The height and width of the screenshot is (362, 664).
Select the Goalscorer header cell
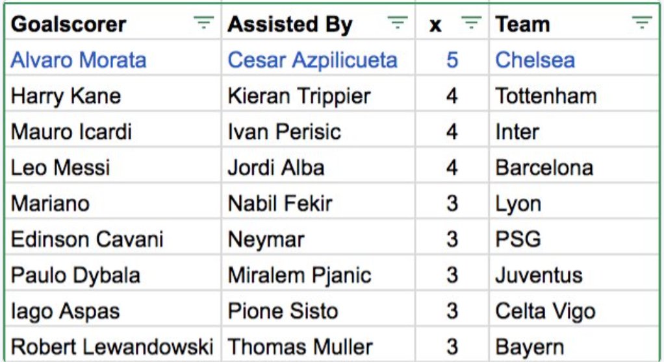click(113, 24)
